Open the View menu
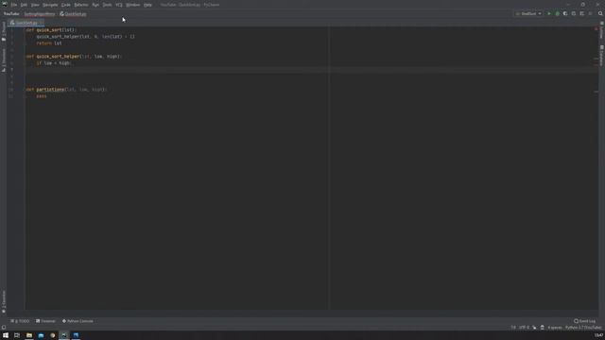The width and height of the screenshot is (605, 340). tap(35, 5)
